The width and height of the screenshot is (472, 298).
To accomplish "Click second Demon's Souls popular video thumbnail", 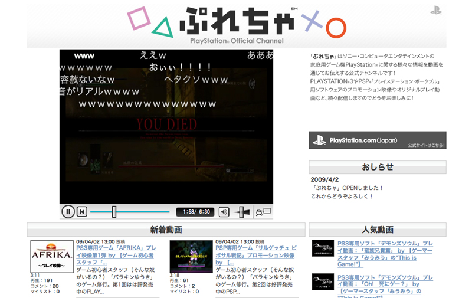I will click(x=323, y=281).
